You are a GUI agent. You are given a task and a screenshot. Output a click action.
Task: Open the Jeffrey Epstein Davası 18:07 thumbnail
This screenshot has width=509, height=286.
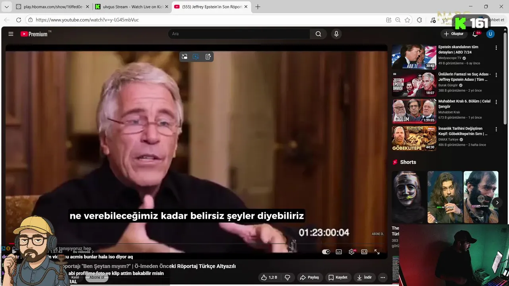(414, 84)
